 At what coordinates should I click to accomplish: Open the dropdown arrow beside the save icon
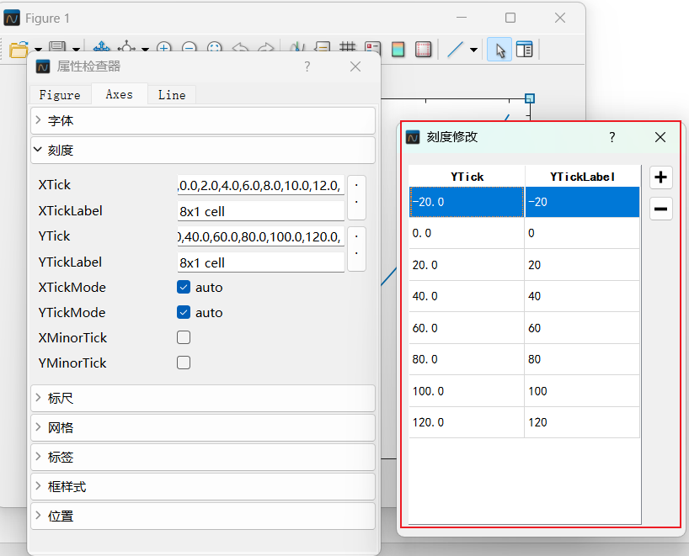76,50
